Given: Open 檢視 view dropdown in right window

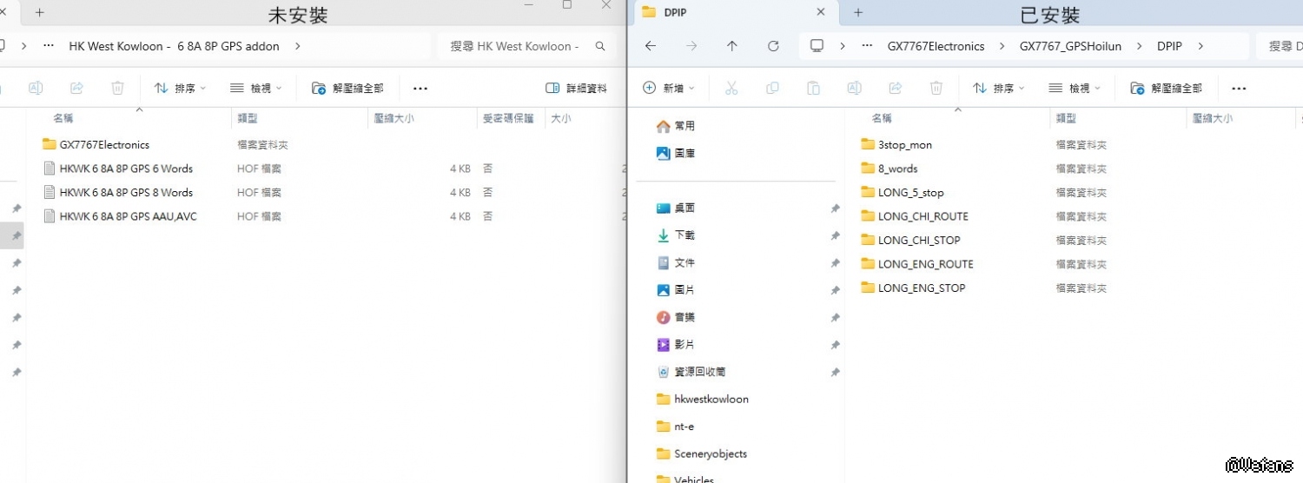Looking at the screenshot, I should (x=1075, y=88).
